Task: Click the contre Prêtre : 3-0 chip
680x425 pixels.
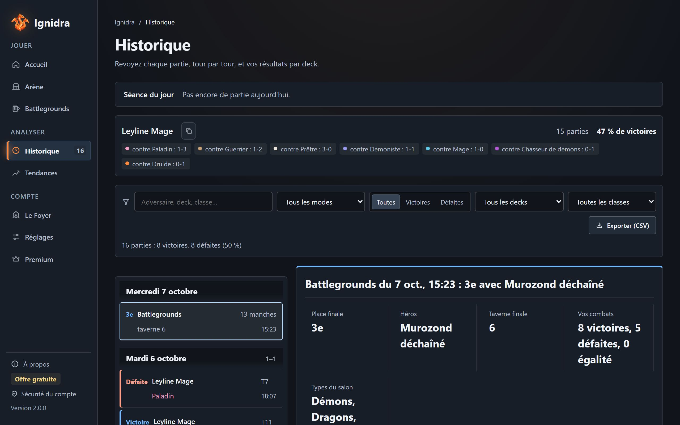Action: (303, 149)
